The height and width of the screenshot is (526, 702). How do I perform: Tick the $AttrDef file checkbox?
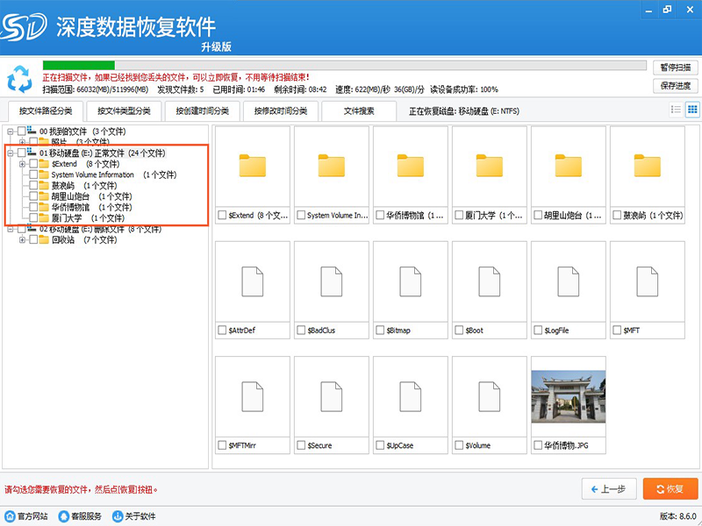coord(221,331)
